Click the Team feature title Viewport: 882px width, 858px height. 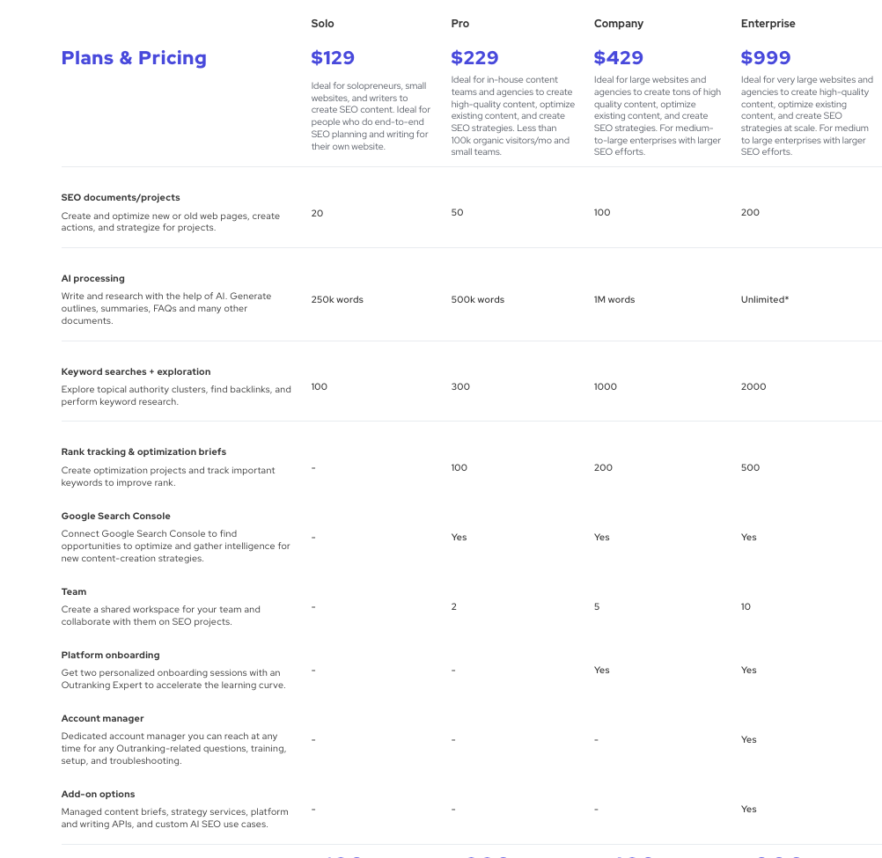[74, 591]
